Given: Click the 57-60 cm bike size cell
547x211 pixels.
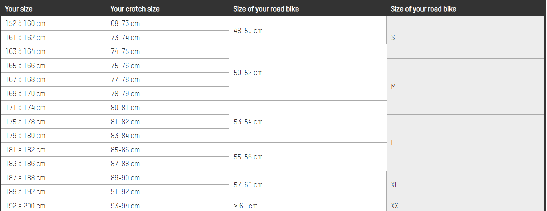Looking at the screenshot, I should (x=248, y=185).
